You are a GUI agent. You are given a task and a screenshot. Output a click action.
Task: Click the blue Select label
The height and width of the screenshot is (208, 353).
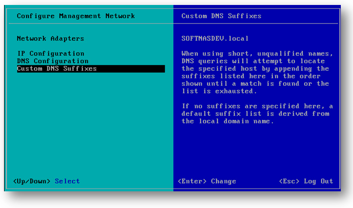67,181
